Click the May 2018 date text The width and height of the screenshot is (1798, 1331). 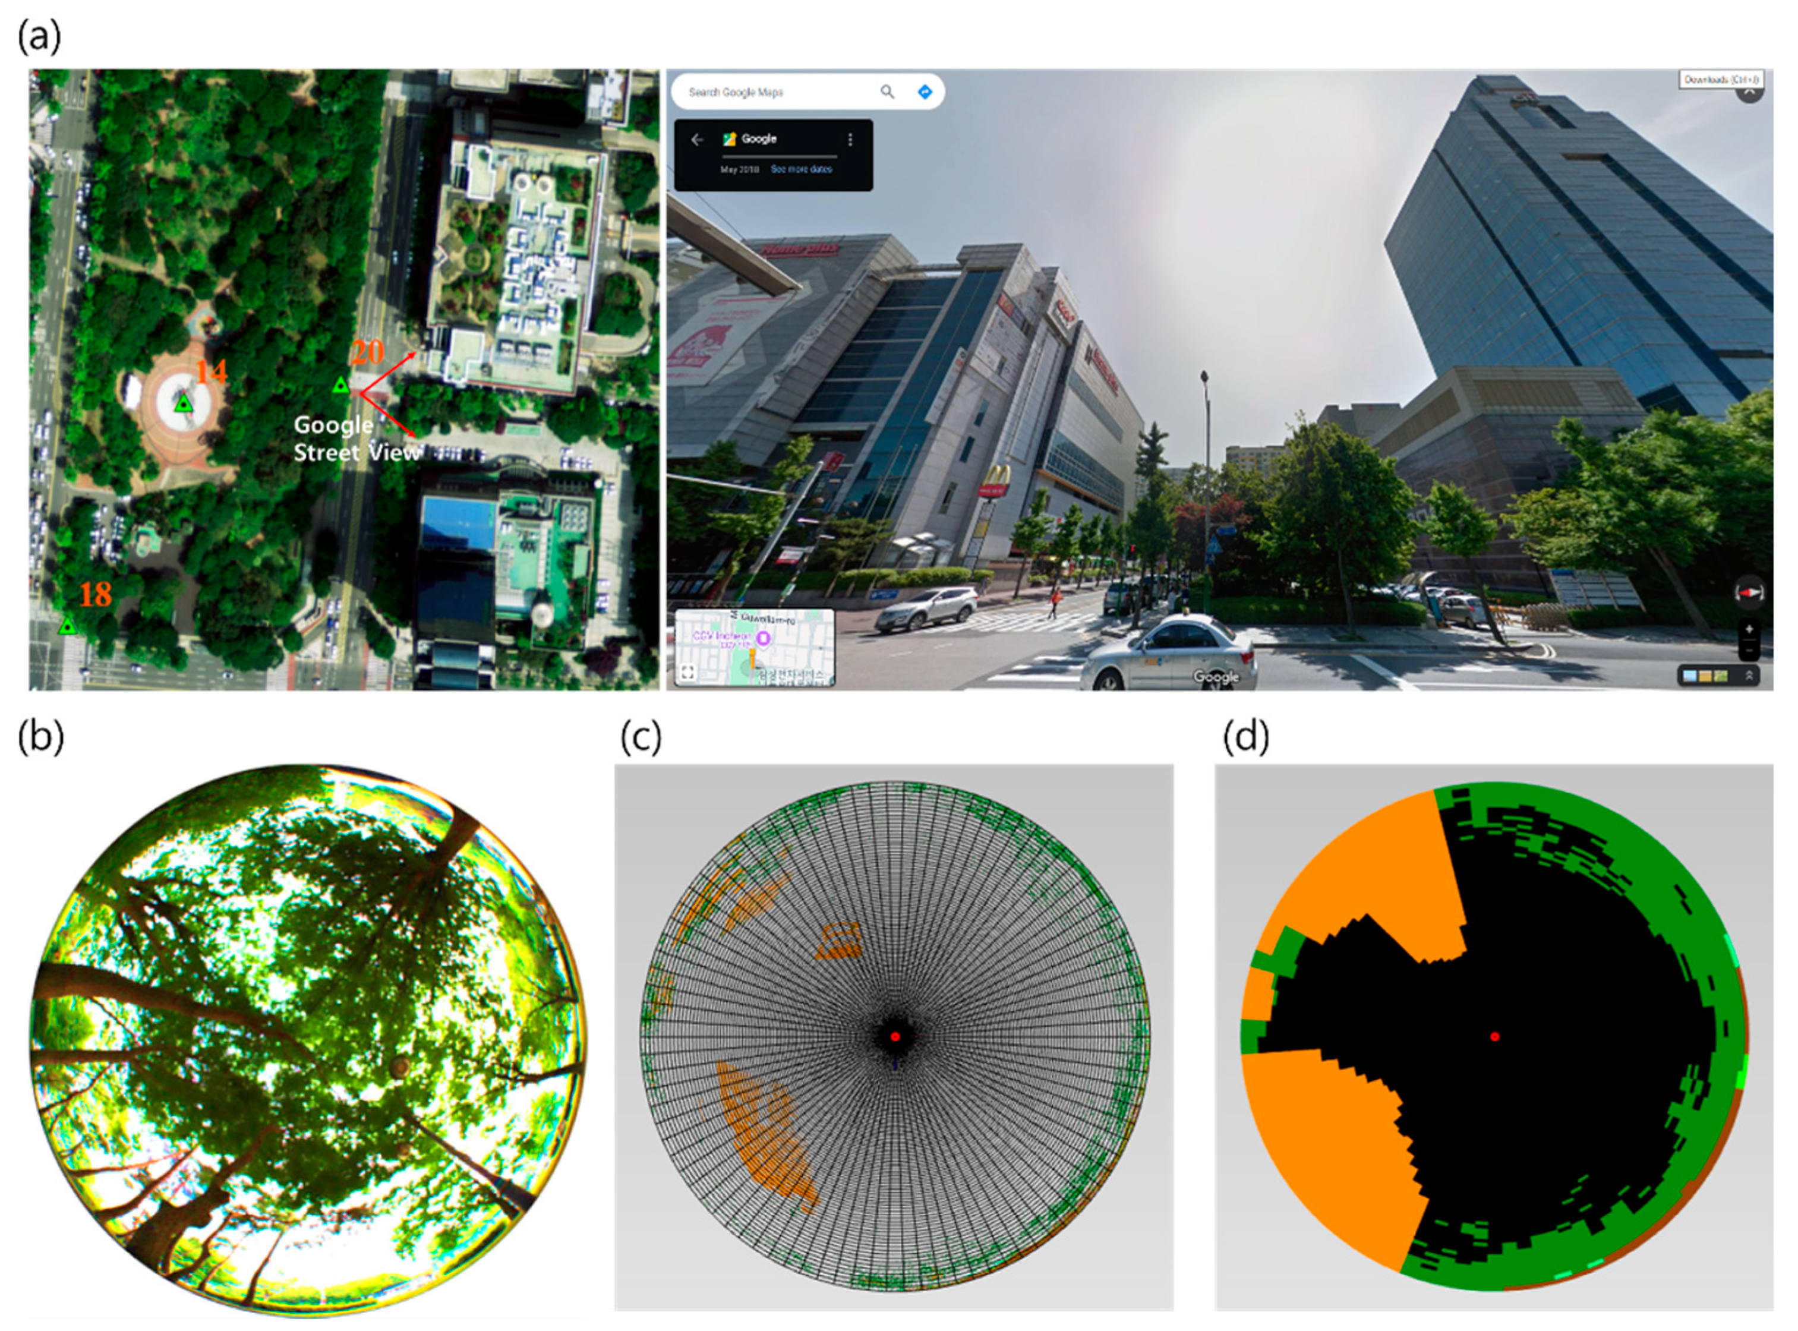point(740,169)
